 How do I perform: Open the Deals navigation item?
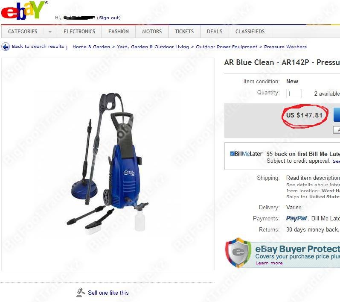[x=215, y=32]
